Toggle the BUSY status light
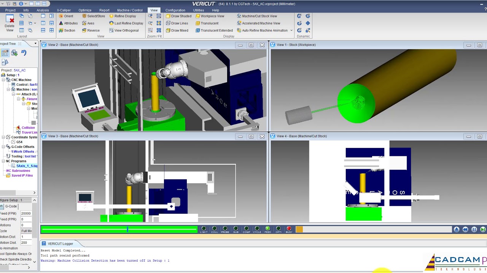Viewport: 487px width, 273px height. click(289, 229)
